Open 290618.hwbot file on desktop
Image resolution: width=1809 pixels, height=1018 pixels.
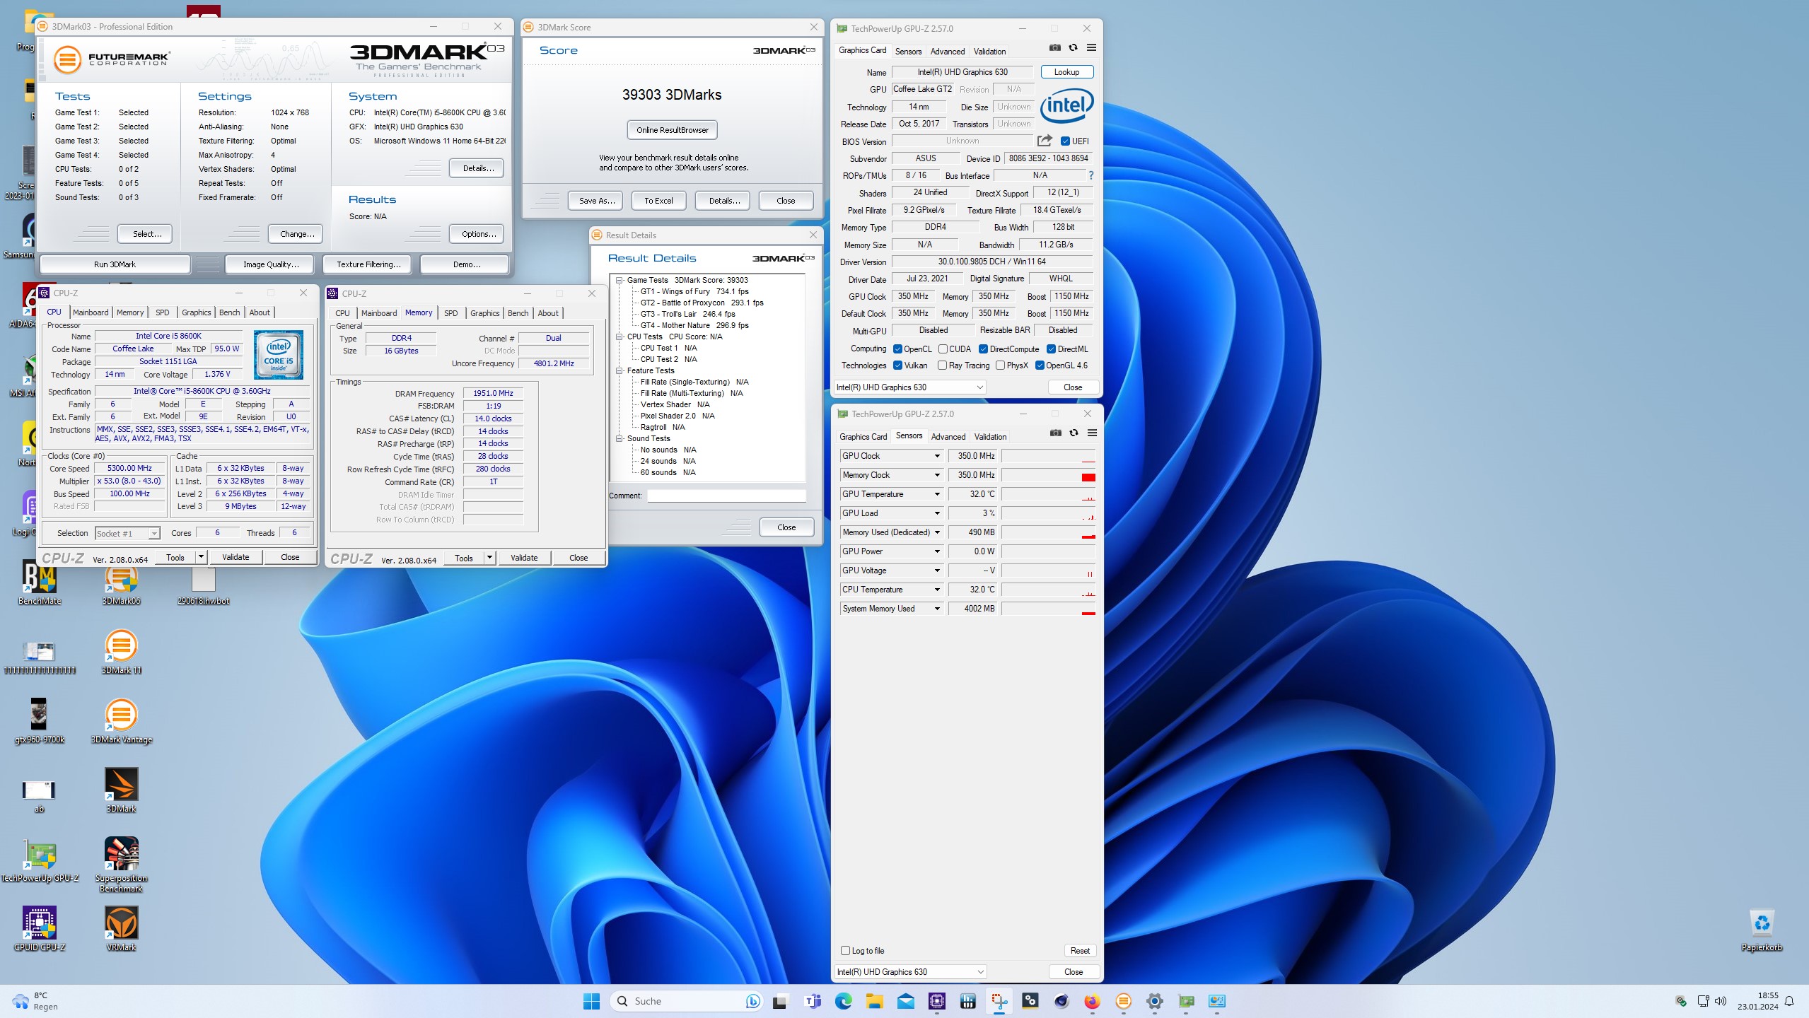203,585
